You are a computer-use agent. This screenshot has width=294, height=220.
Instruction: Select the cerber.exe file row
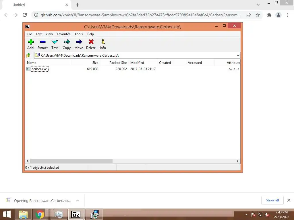tap(133, 69)
